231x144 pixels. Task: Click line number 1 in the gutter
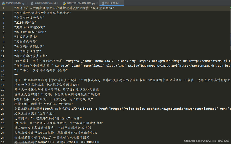pos(3,8)
